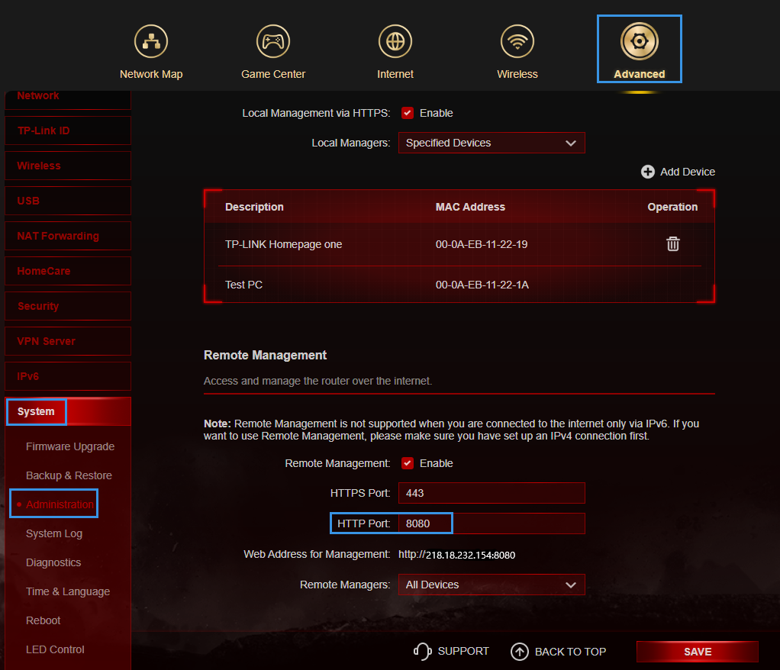Open LED Control page
This screenshot has height=670, width=780.
[x=55, y=649]
